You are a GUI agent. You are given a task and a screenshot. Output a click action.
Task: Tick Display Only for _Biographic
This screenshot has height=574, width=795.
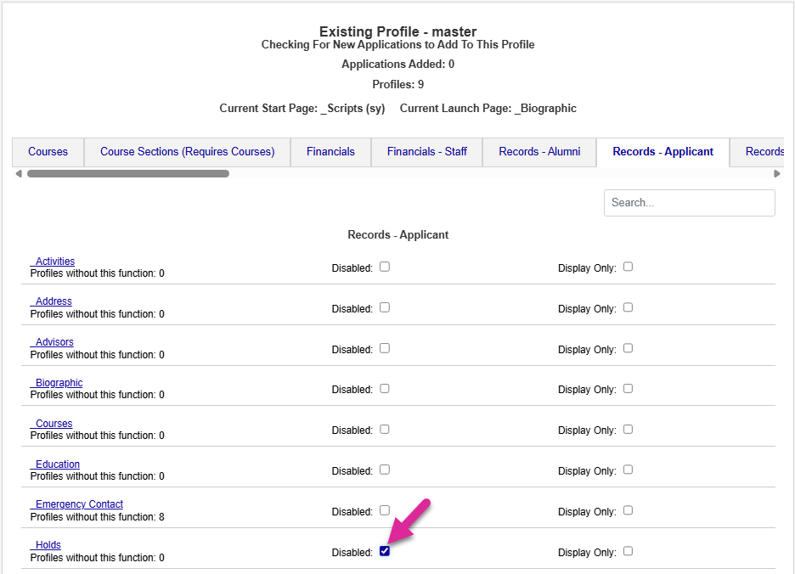tap(628, 389)
